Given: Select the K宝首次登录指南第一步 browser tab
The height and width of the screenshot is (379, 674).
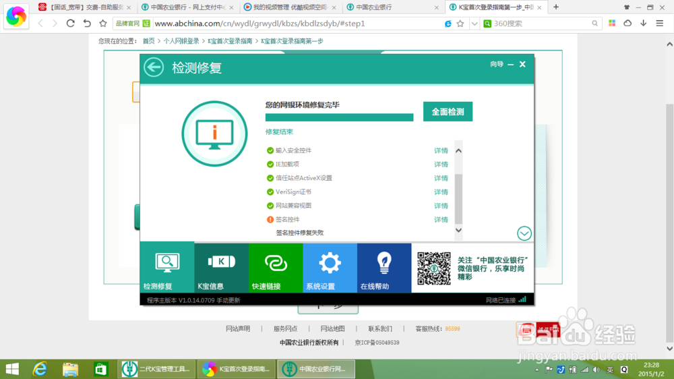Looking at the screenshot, I should [x=495, y=7].
